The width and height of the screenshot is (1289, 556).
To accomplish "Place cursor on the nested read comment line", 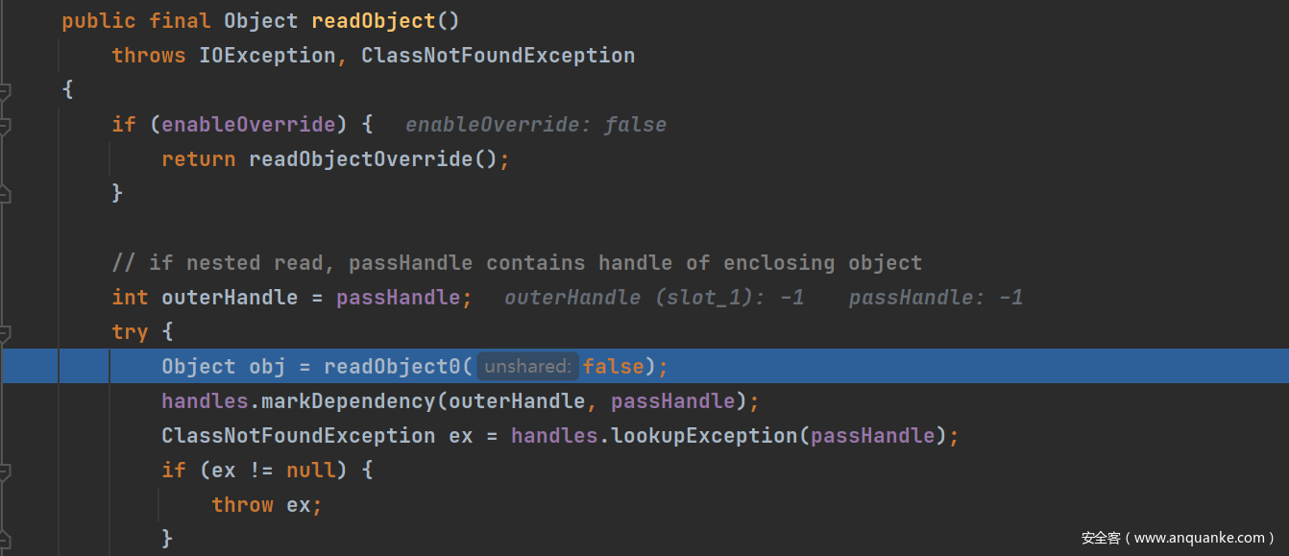I will point(517,263).
